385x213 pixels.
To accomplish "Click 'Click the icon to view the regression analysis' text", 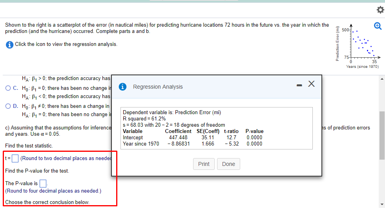I will click(66, 44).
